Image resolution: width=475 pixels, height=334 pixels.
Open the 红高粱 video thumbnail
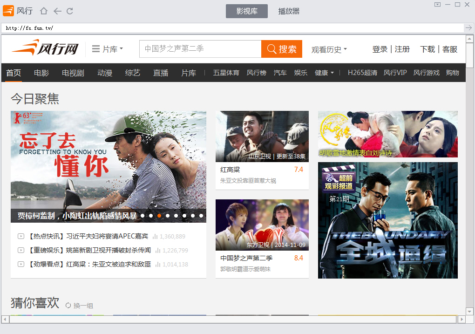click(262, 136)
